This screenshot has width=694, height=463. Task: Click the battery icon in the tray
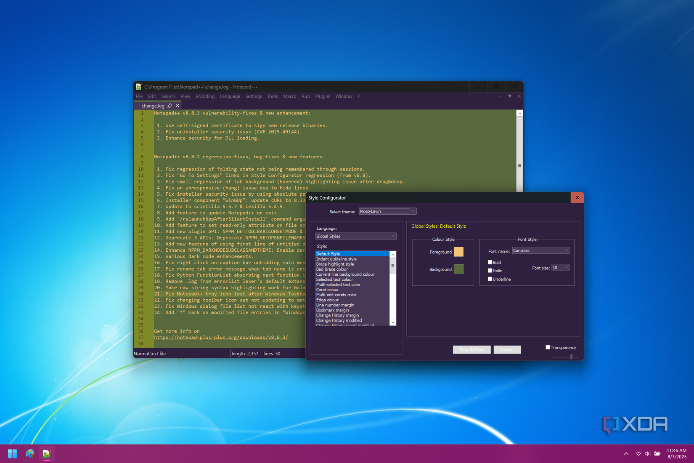[x=657, y=453]
